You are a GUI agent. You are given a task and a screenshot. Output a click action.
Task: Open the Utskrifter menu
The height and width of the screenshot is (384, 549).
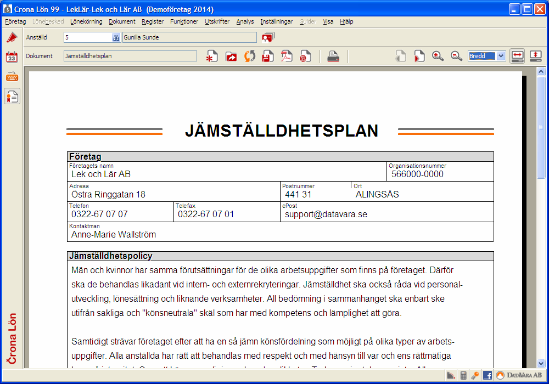click(x=217, y=21)
